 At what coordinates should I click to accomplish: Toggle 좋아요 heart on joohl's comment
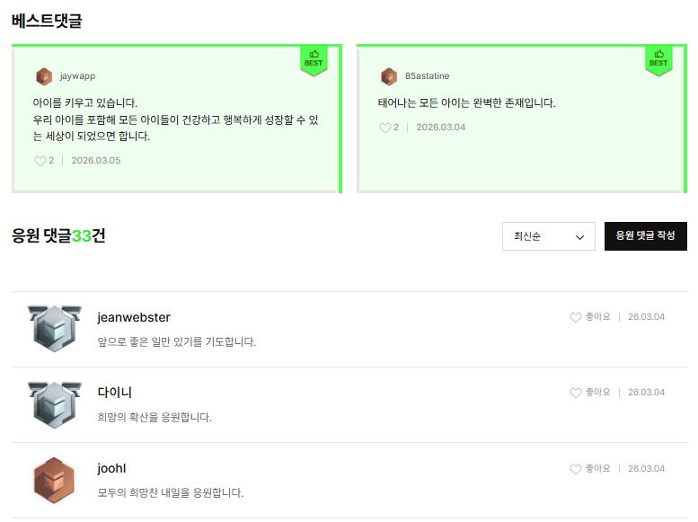576,469
